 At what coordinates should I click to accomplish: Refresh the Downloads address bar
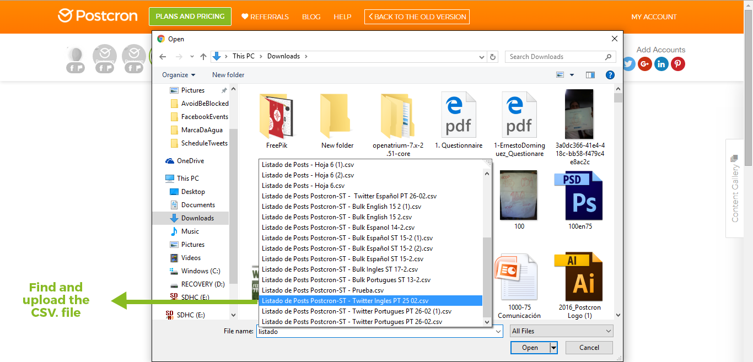(x=492, y=56)
